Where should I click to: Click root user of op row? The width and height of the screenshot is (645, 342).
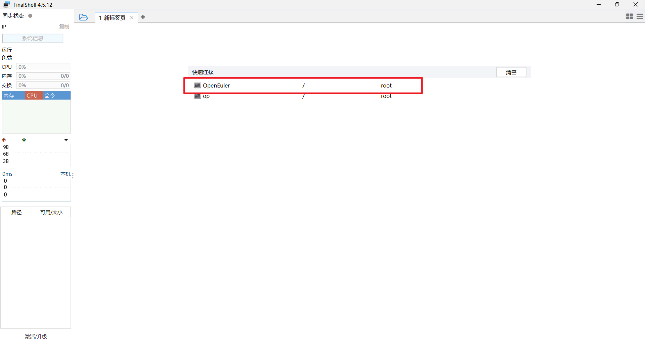tap(386, 97)
